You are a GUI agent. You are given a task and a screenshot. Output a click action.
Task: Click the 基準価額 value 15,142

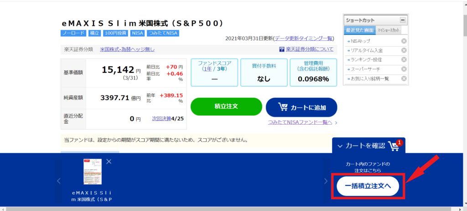point(118,70)
